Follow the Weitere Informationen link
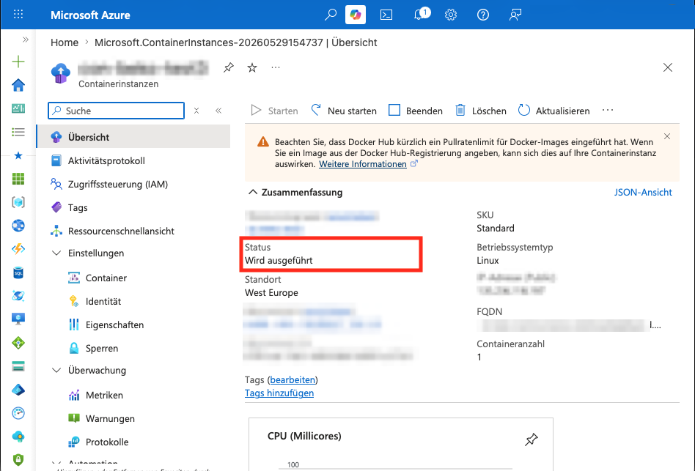This screenshot has width=695, height=471. pos(363,164)
